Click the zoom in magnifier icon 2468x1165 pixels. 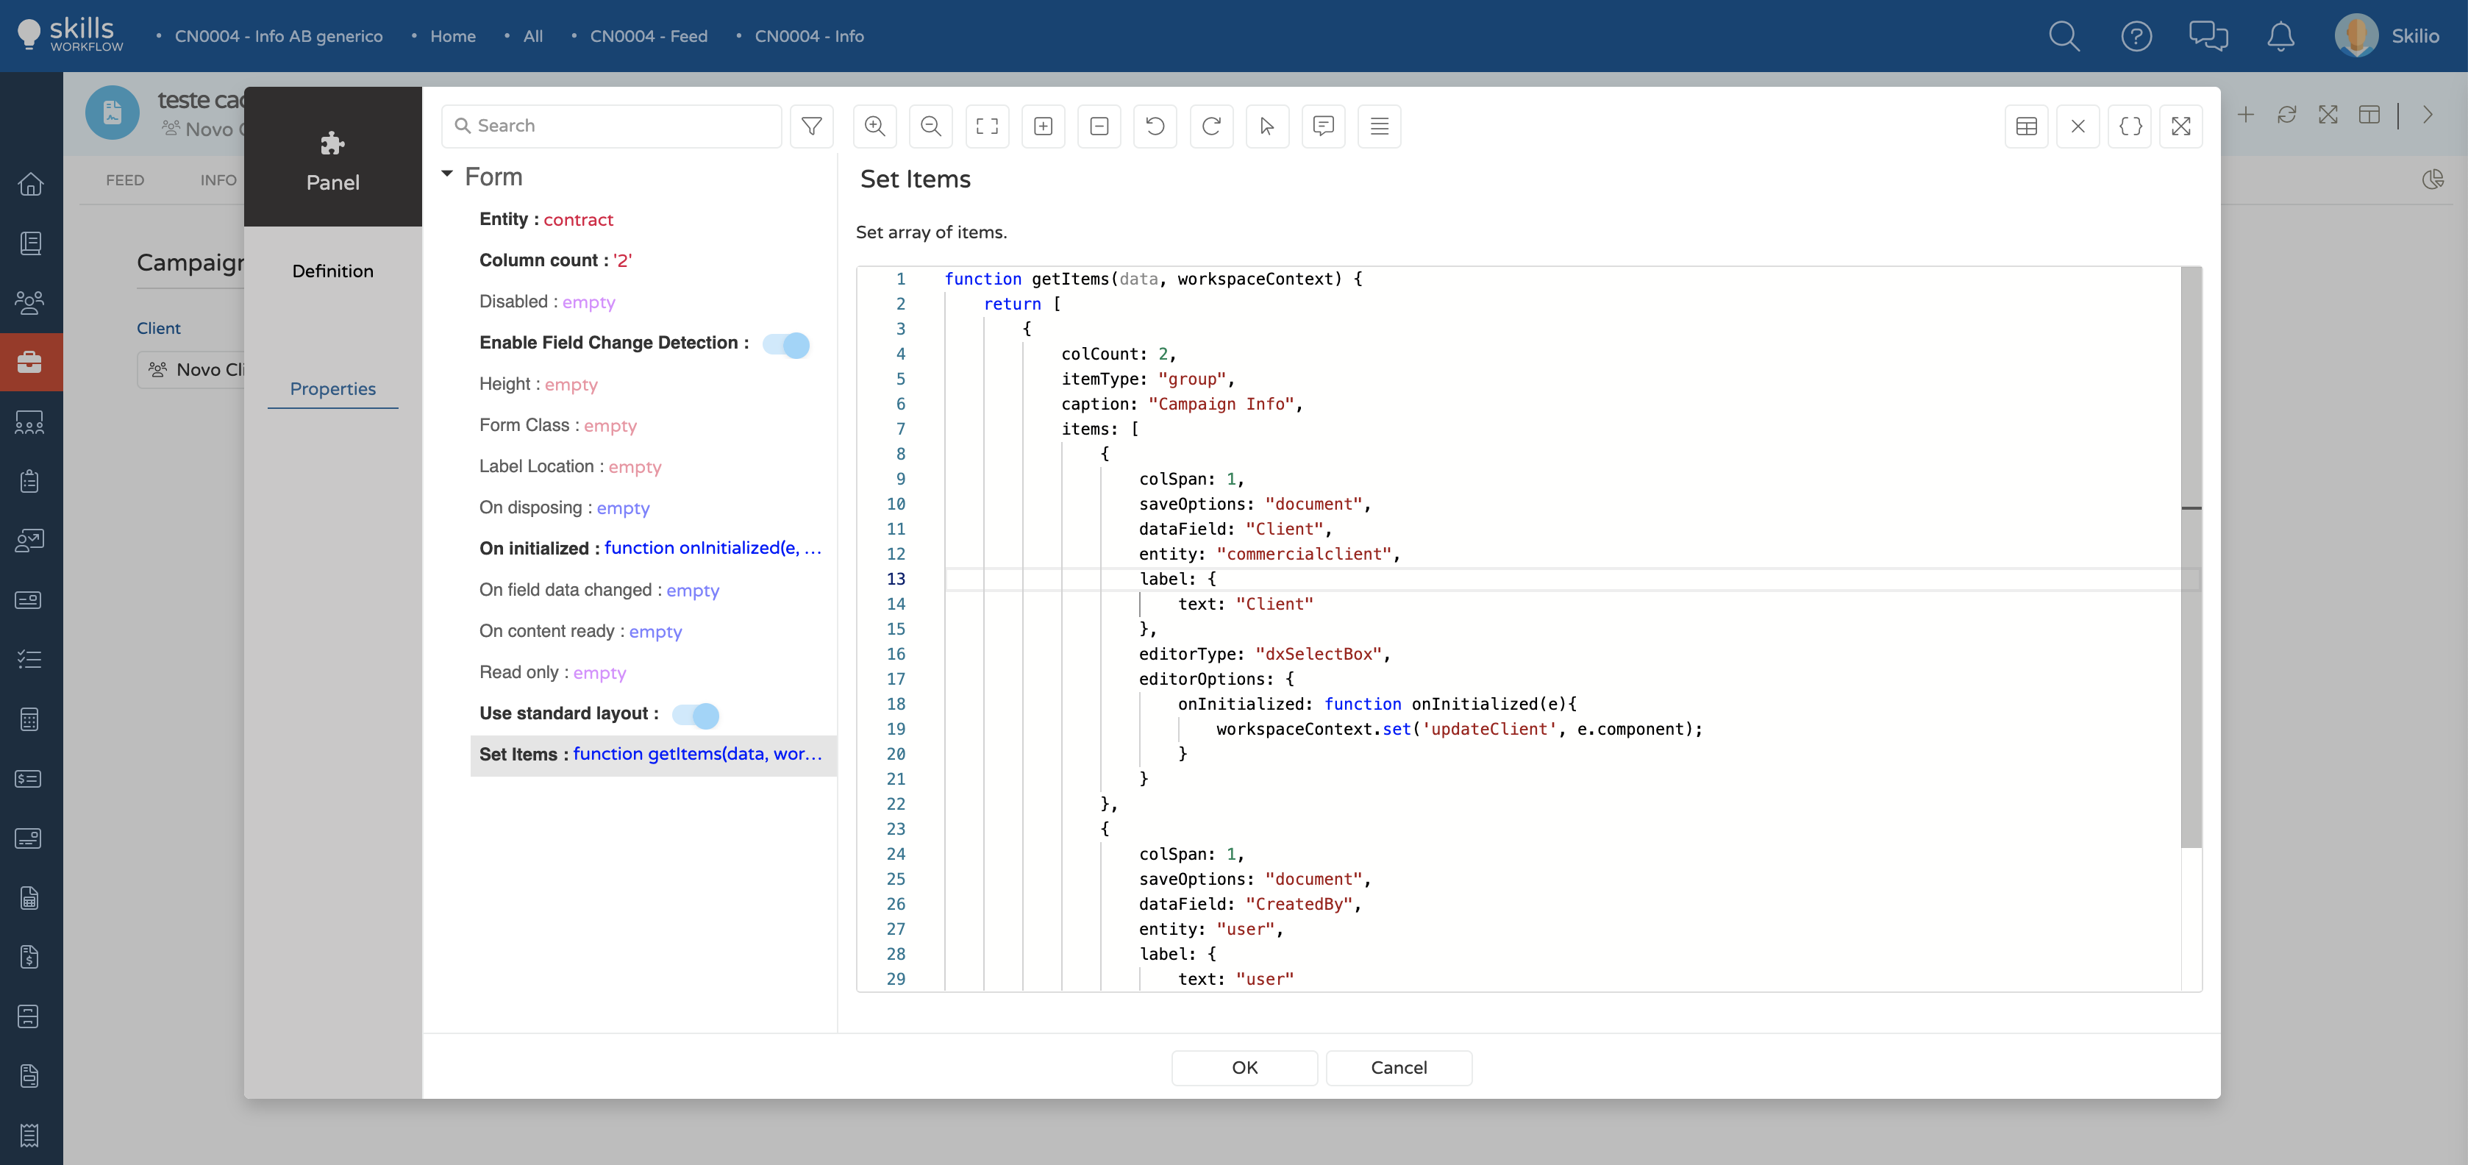(x=874, y=126)
